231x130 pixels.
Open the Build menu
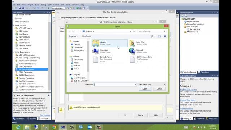37,5
